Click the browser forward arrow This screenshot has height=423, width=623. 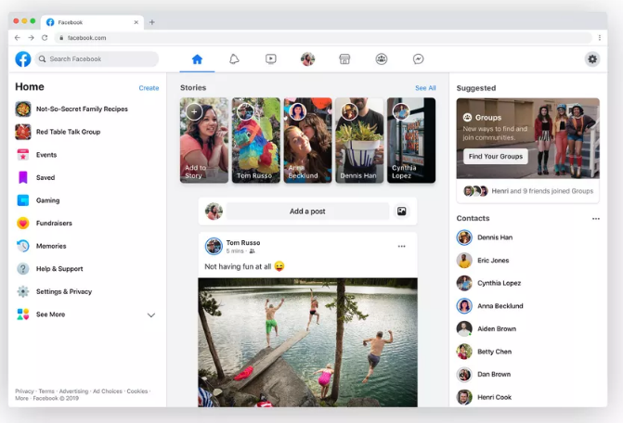[x=31, y=38]
